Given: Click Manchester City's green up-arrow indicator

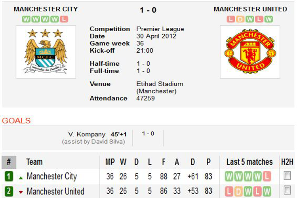Looking at the screenshot, I should [21, 177].
